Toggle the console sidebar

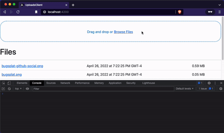coord(3,89)
